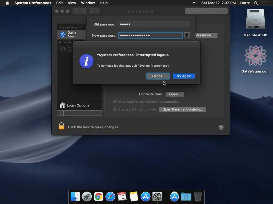
Task: Remove user with minus button
Action: click(67, 113)
